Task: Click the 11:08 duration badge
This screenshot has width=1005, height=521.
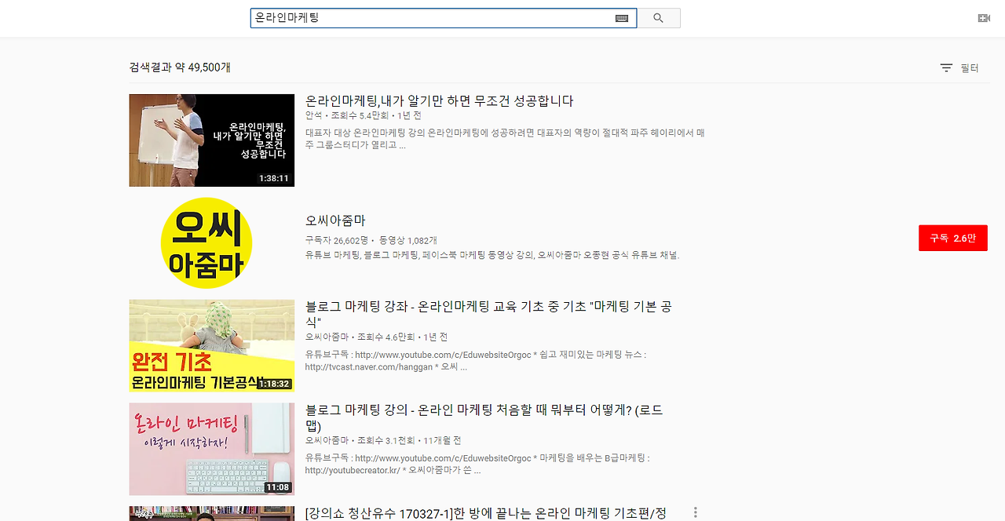Action: pos(277,487)
